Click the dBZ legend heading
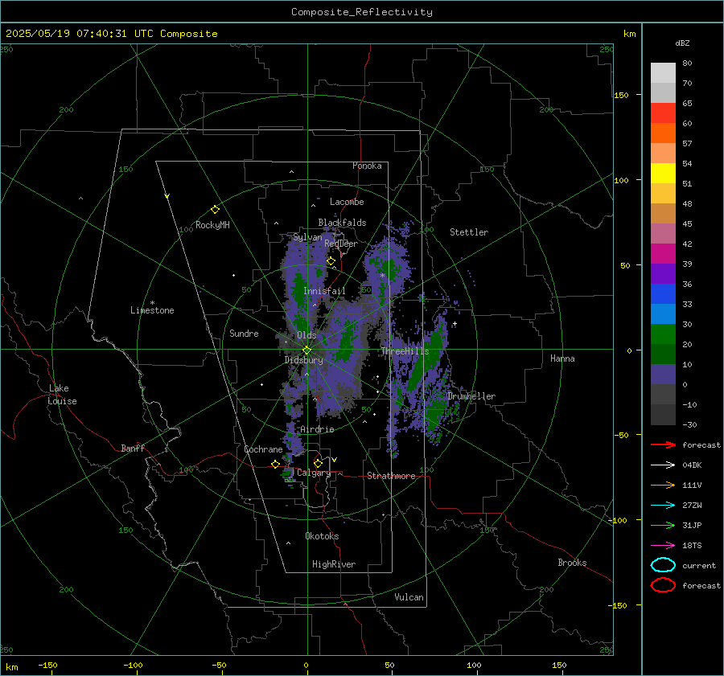Image resolution: width=724 pixels, height=676 pixels. 682,43
